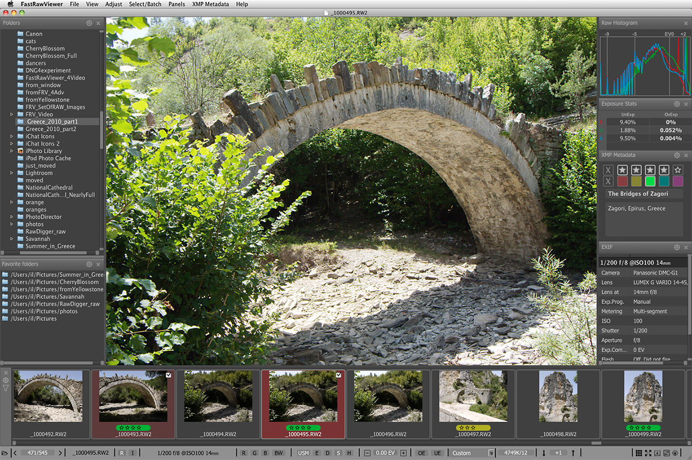Open the Adjust menu
The height and width of the screenshot is (460, 692).
click(113, 4)
